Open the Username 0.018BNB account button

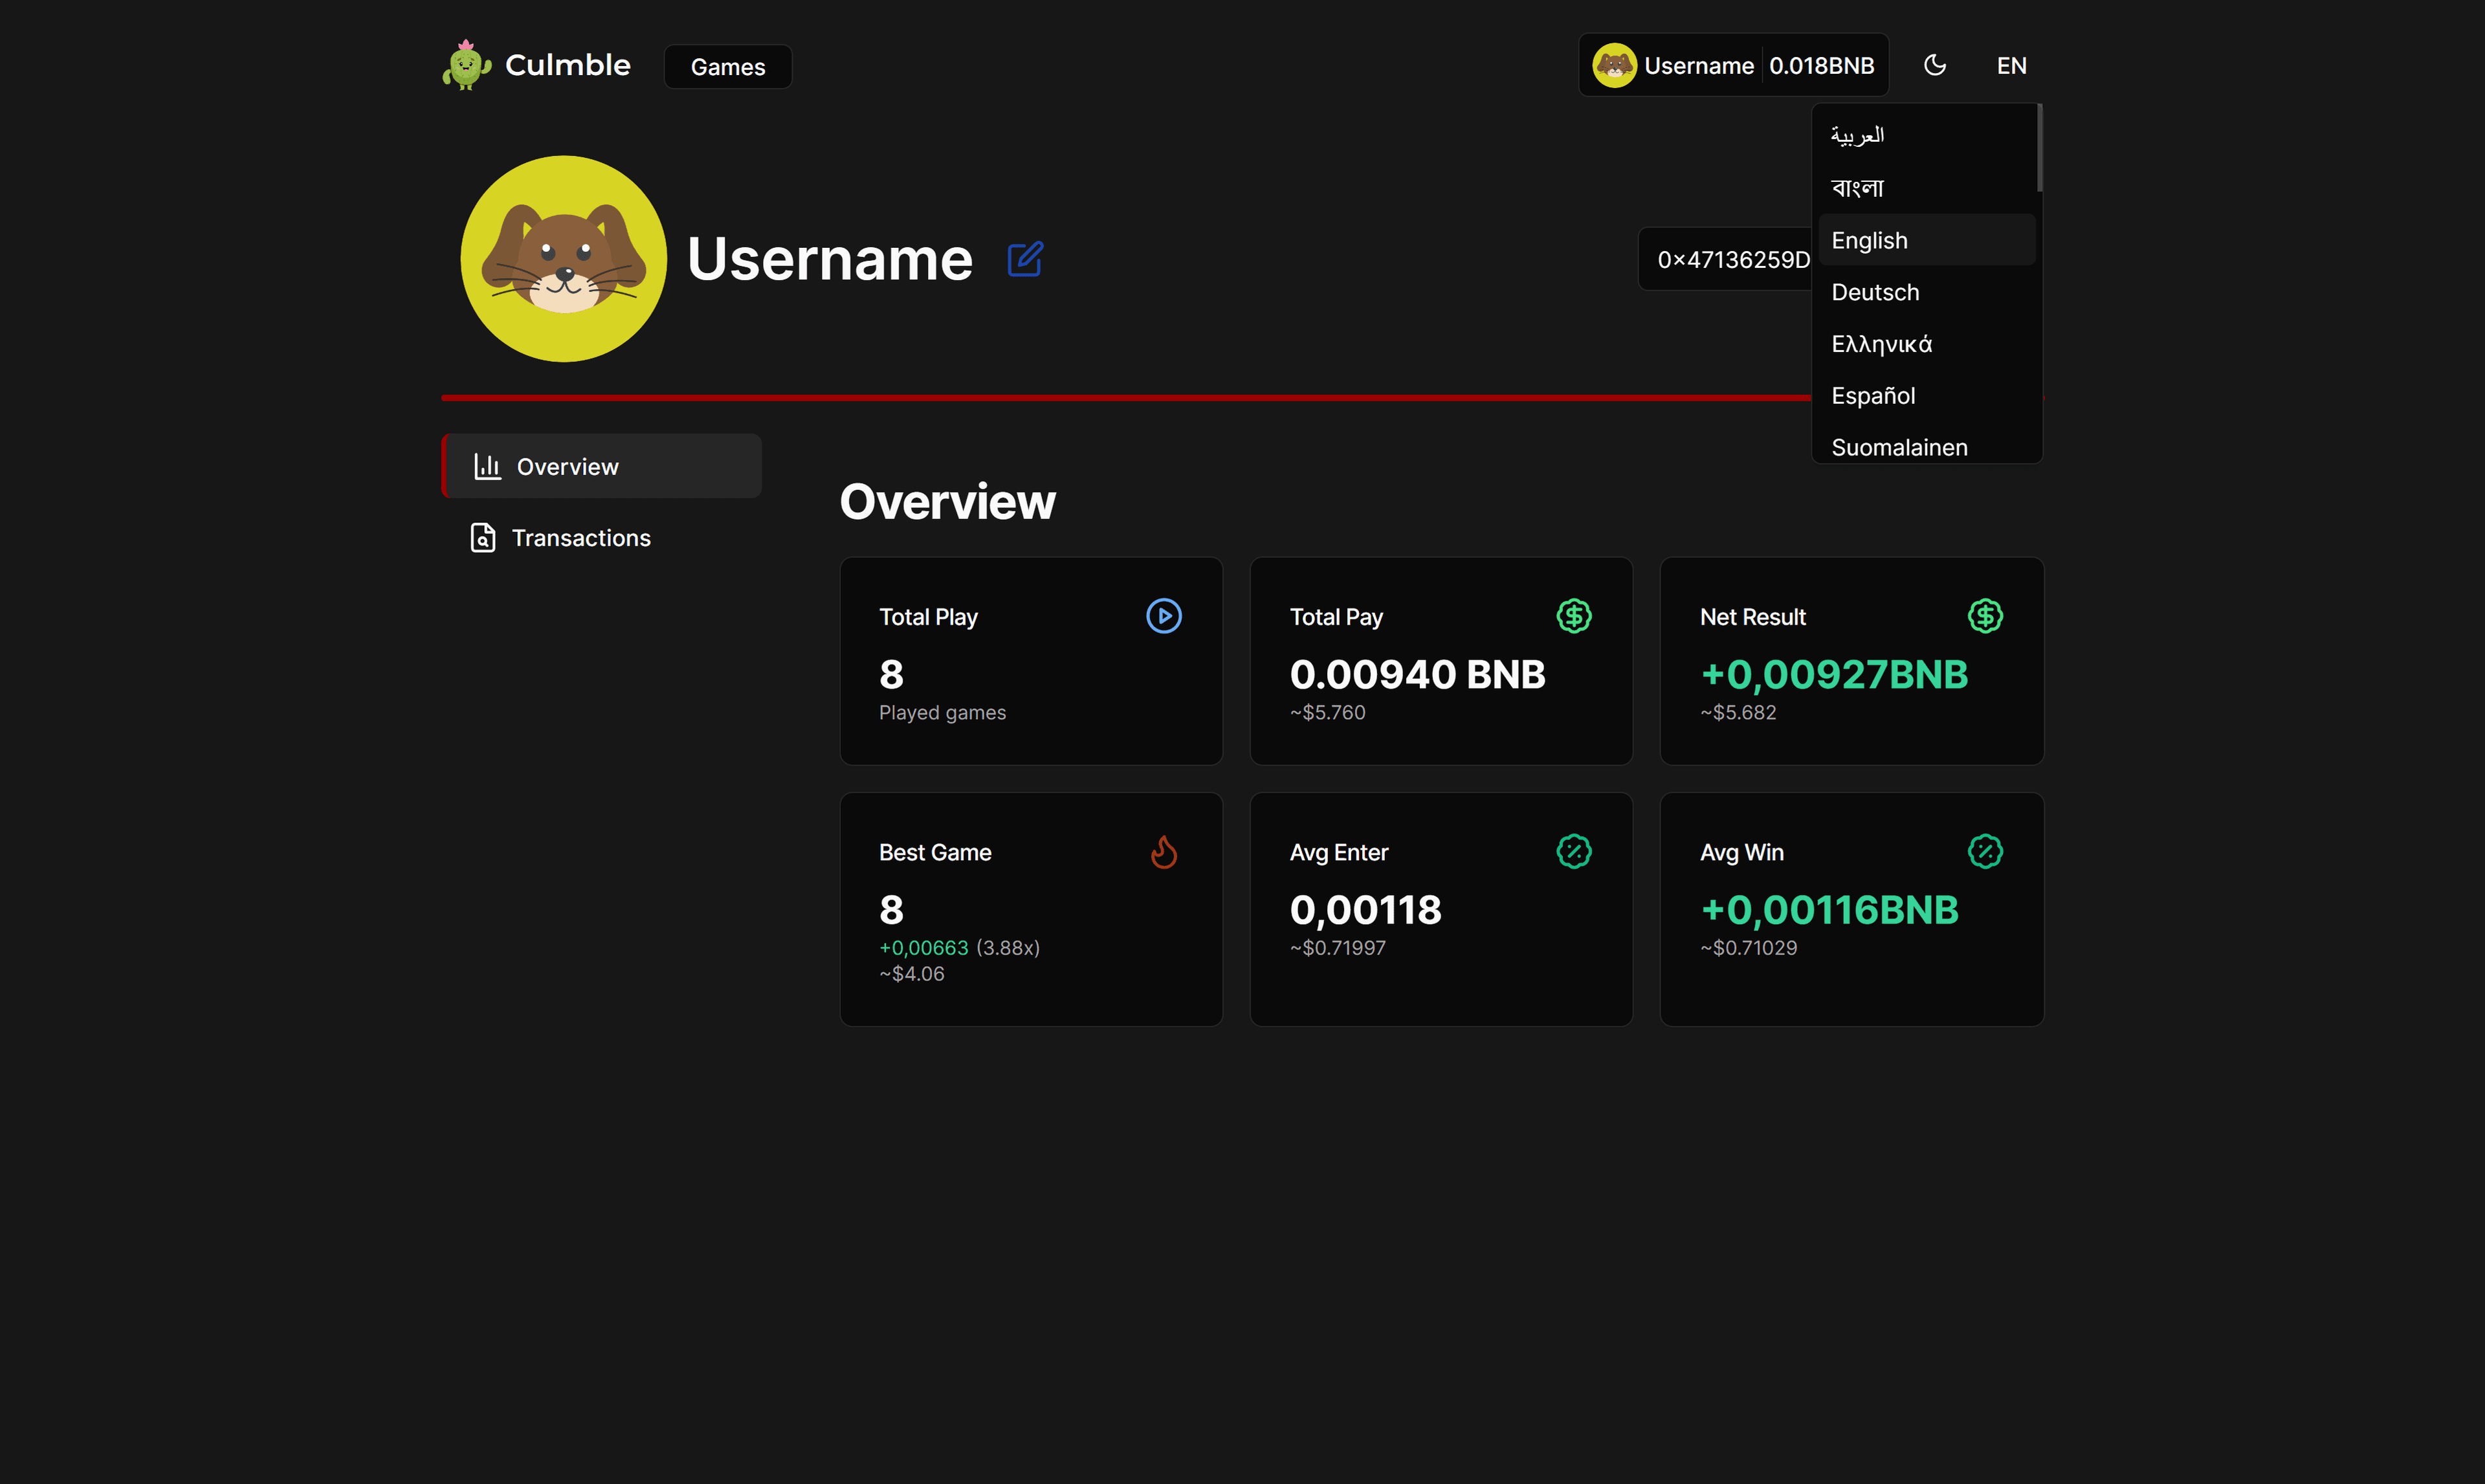coord(1733,66)
